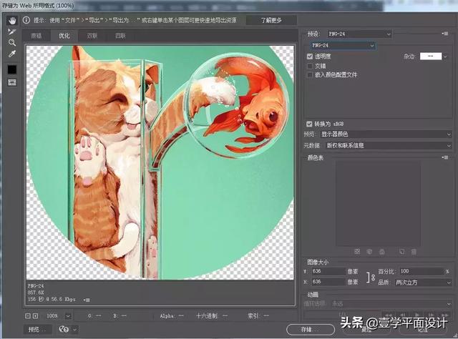The width and height of the screenshot is (458, 339).
Task: Click add eyedropper color to table icon
Action: (402, 252)
